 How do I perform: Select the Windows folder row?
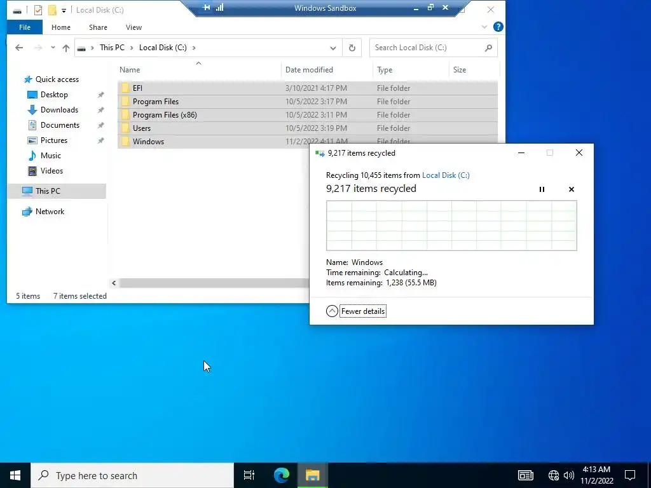(x=214, y=142)
